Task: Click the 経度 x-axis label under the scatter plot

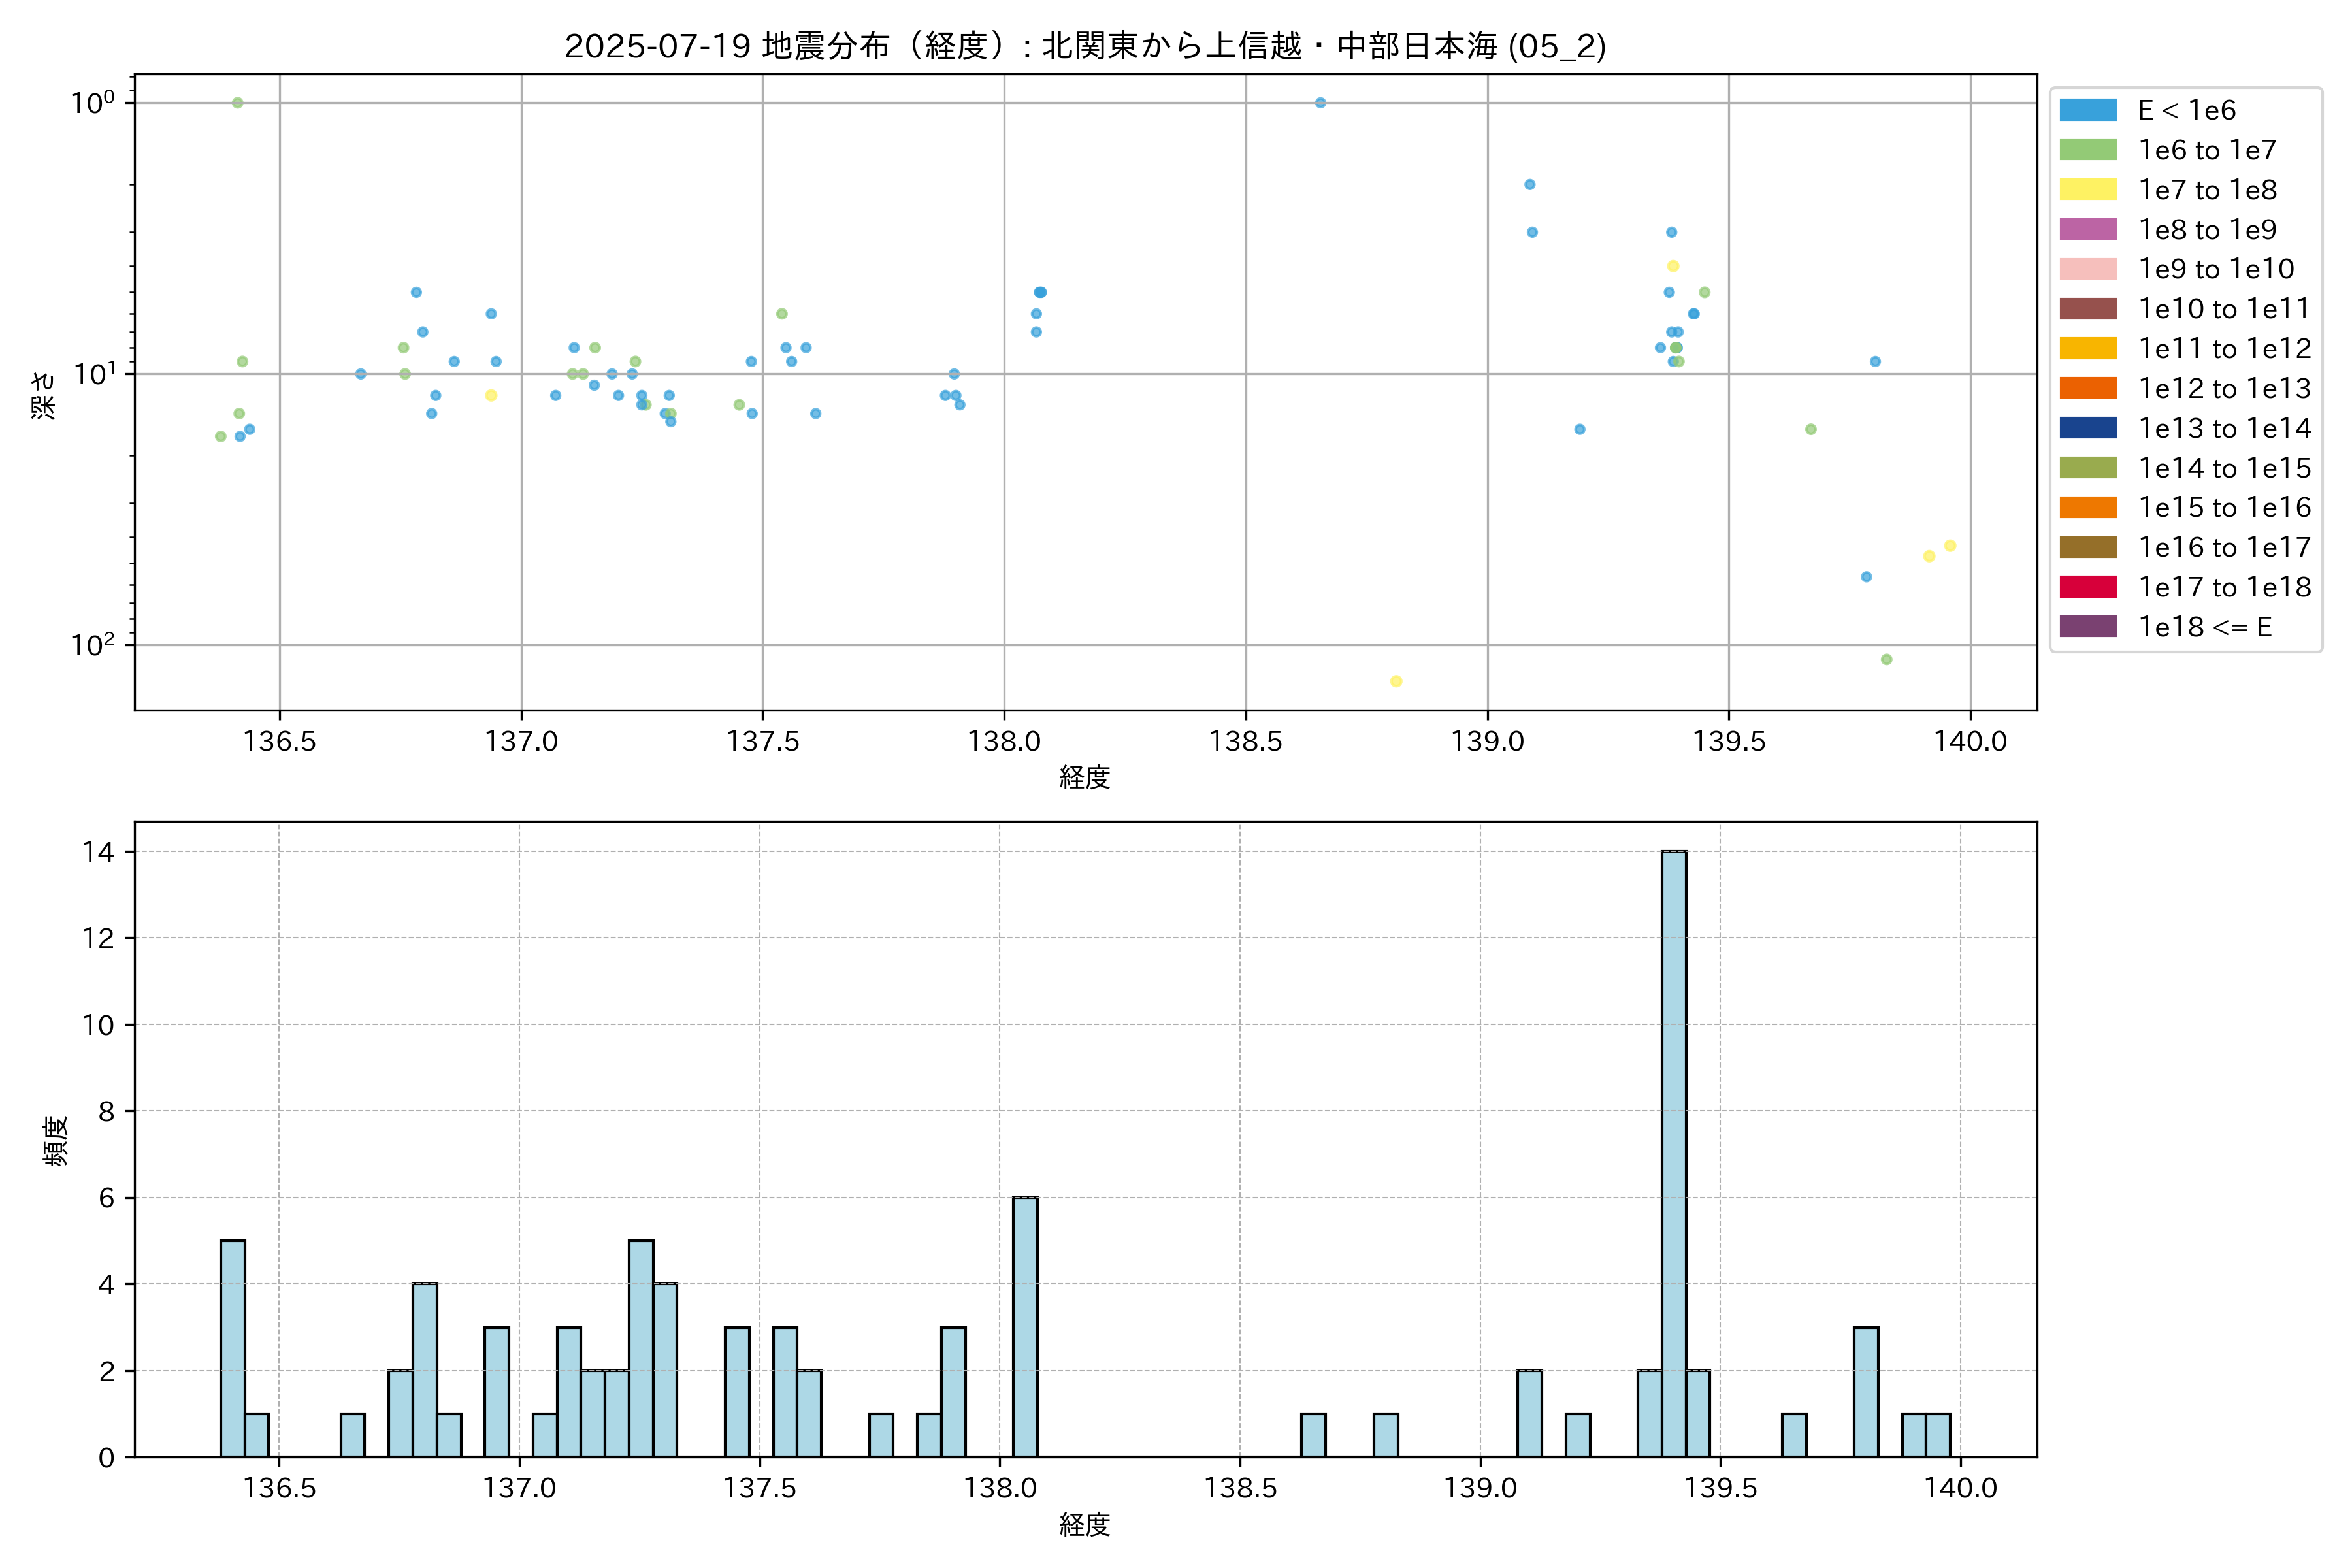Action: point(1085,777)
